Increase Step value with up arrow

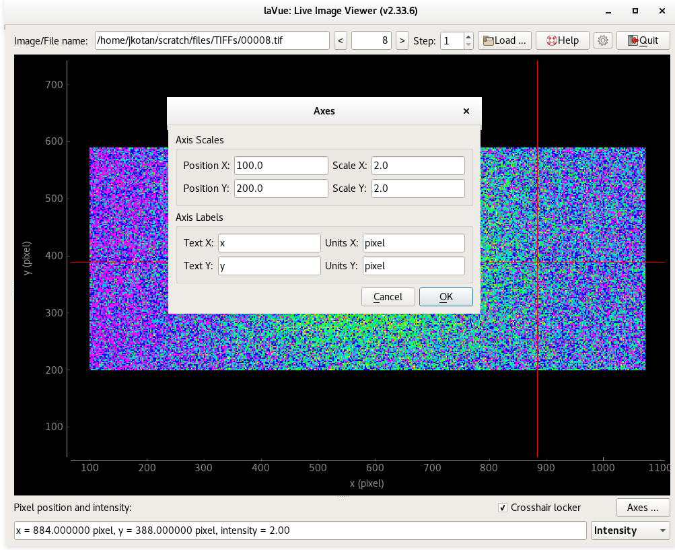[468, 37]
